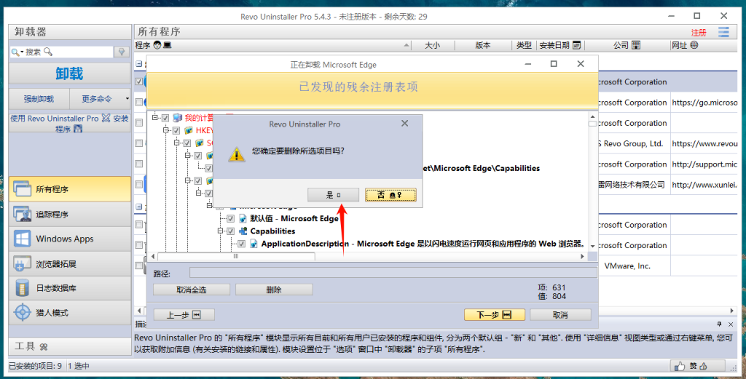
Task: Click the registry tree horizontal scrollbar thumb
Action: pos(236,257)
